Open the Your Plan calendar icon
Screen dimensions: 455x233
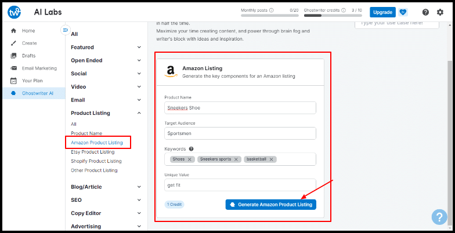tap(13, 81)
